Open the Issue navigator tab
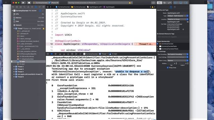The width and height of the screenshot is (214, 120). point(28,7)
